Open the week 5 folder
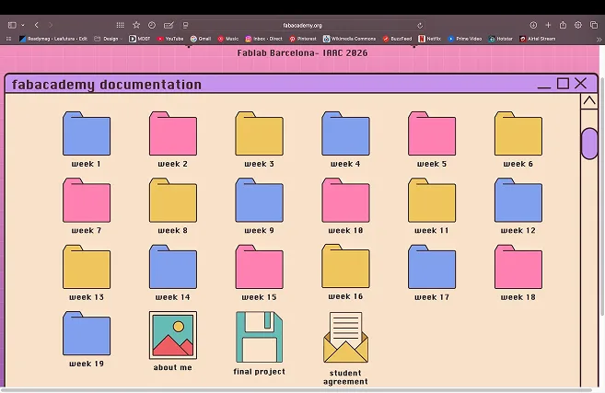 [432, 133]
